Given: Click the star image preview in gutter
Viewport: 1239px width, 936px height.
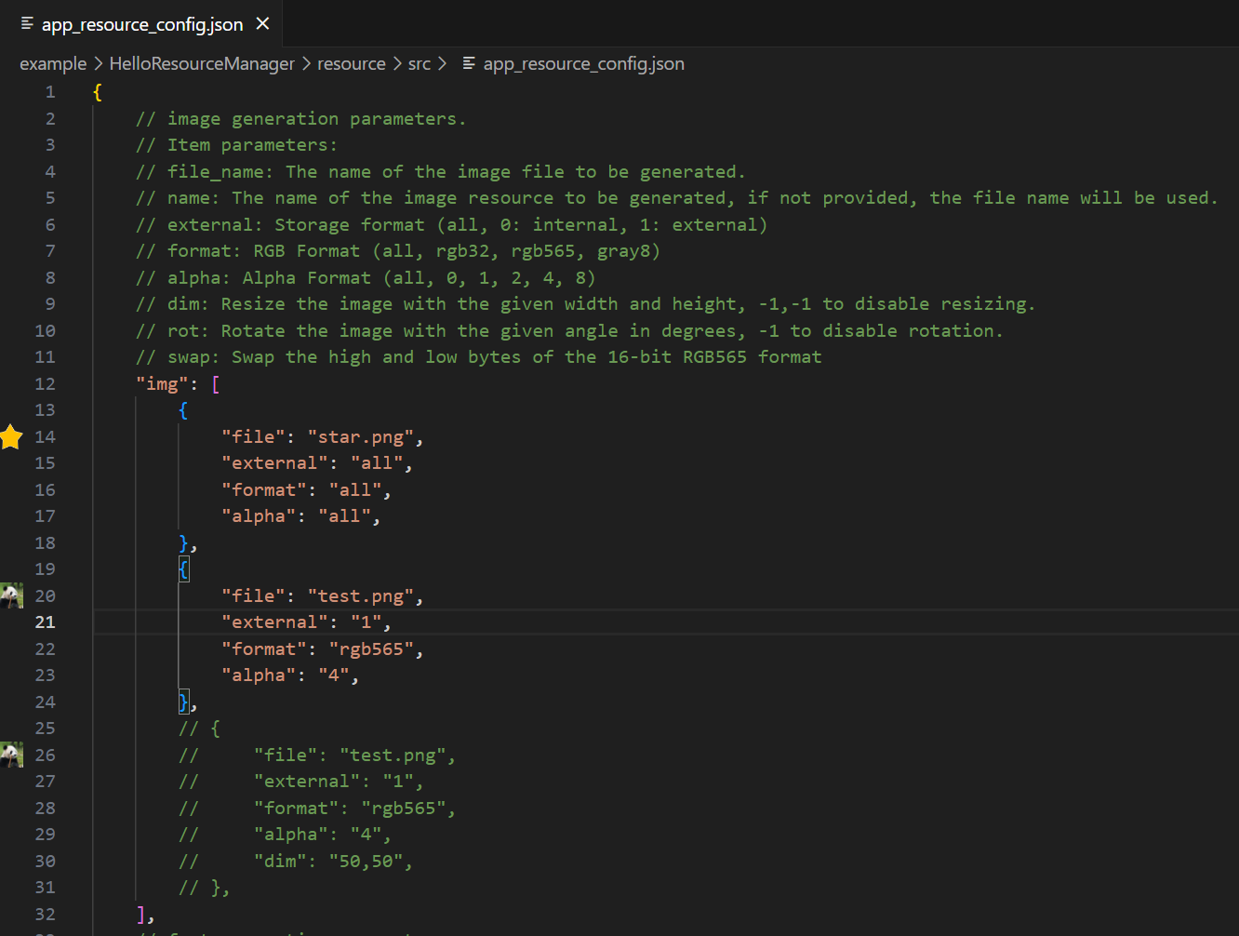Looking at the screenshot, I should (11, 436).
